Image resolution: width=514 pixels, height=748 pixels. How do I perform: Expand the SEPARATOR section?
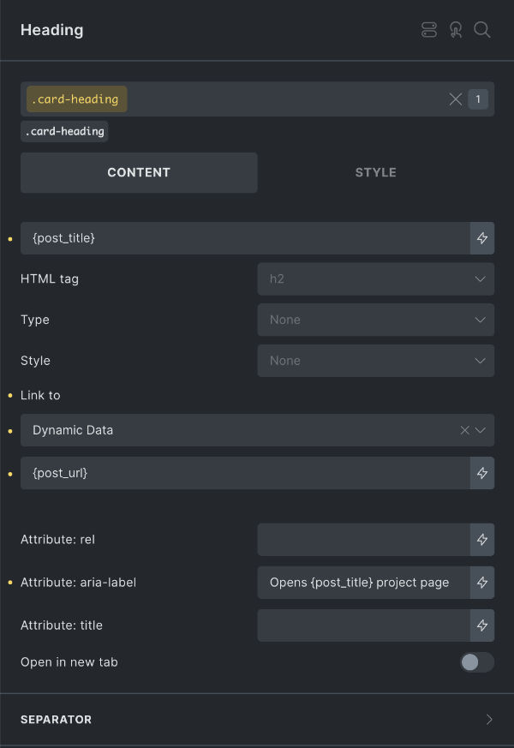pyautogui.click(x=257, y=719)
